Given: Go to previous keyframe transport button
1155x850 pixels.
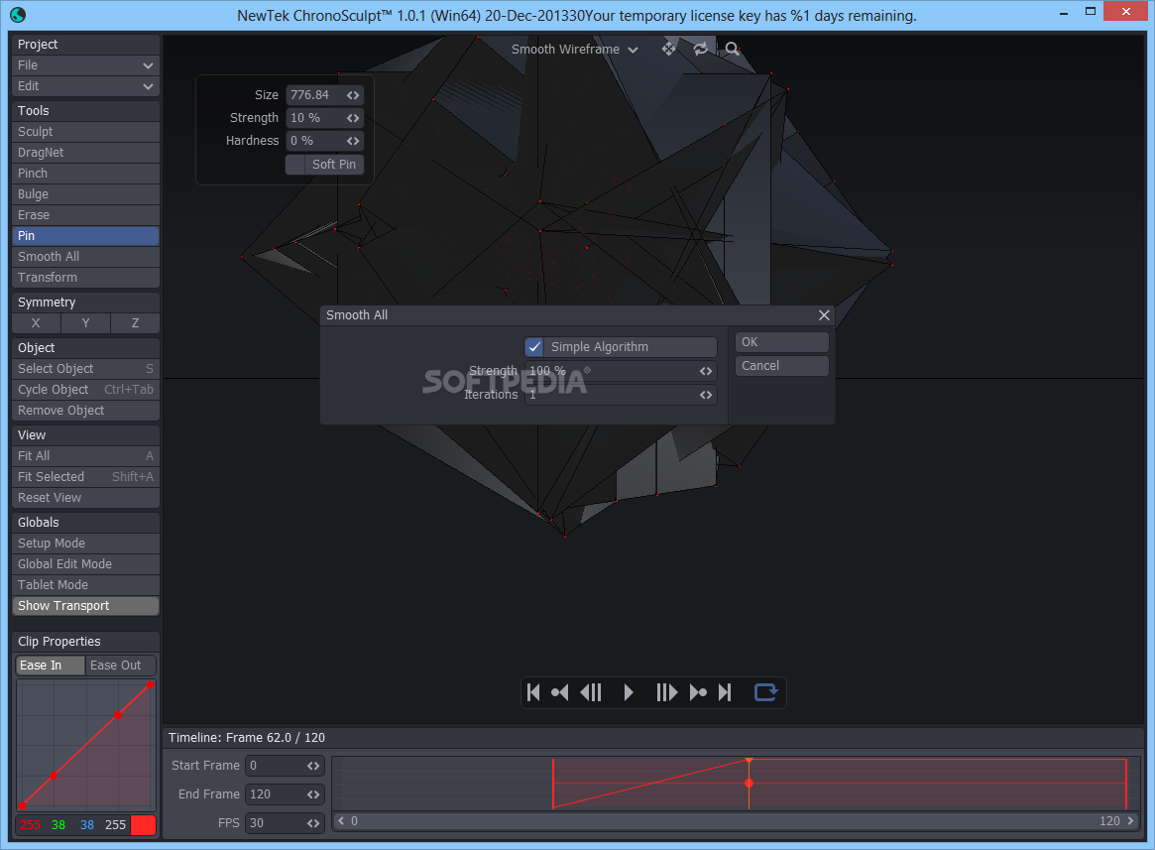Looking at the screenshot, I should (560, 692).
